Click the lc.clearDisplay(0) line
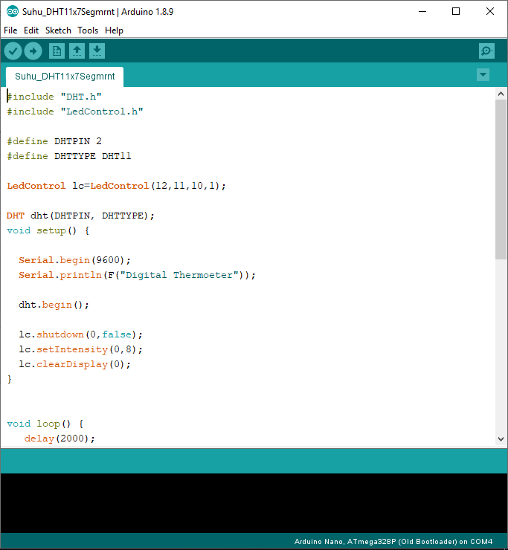 click(75, 364)
